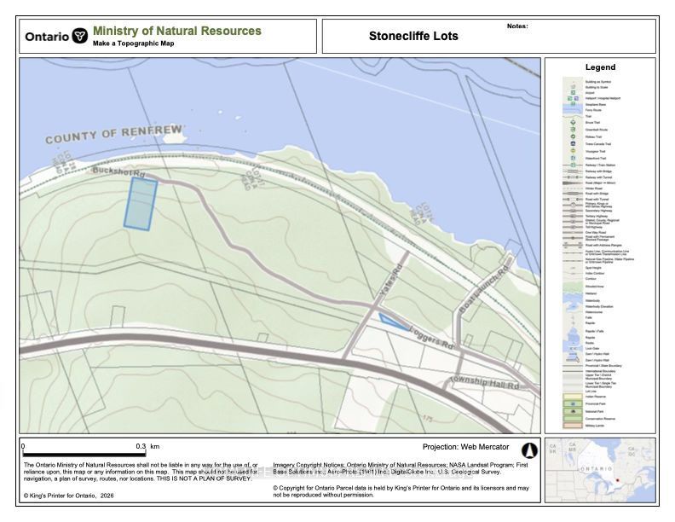Click the Rideau Trail legend icon
Image resolution: width=675 pixels, height=522 pixels.
(x=573, y=136)
